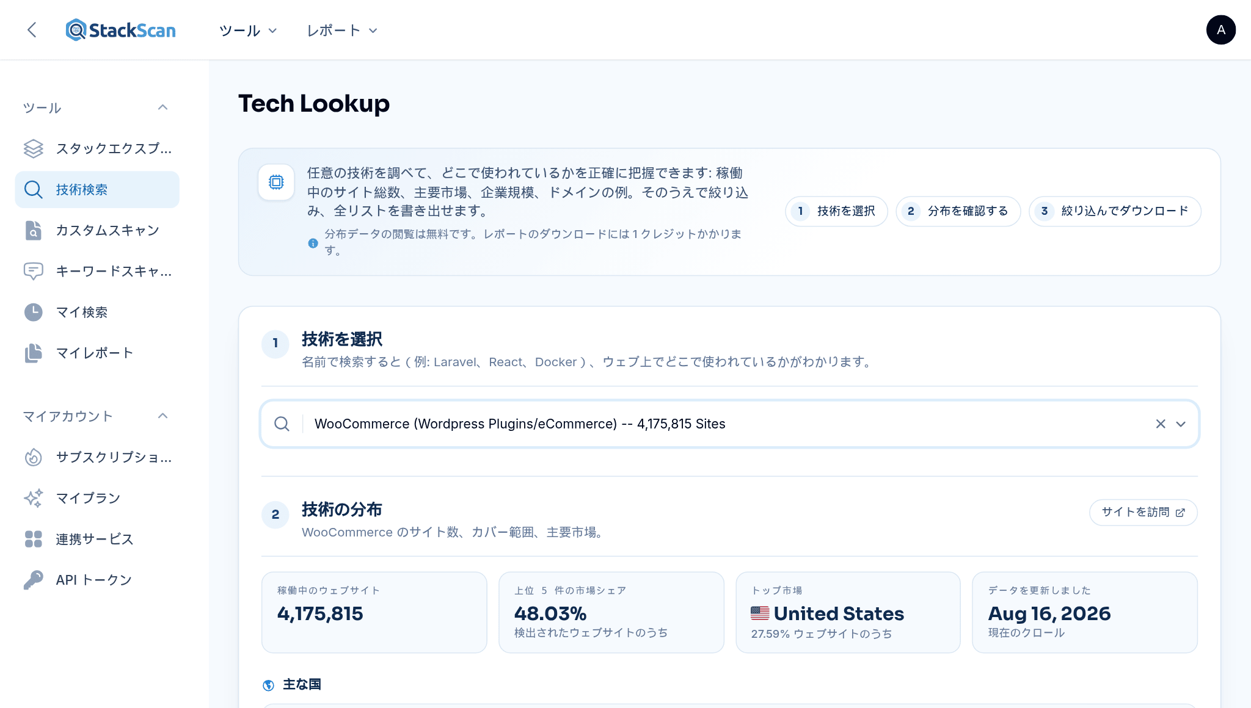Image resolution: width=1251 pixels, height=708 pixels.
Task: Click step 1 技術を選択 pill
Action: click(x=836, y=211)
